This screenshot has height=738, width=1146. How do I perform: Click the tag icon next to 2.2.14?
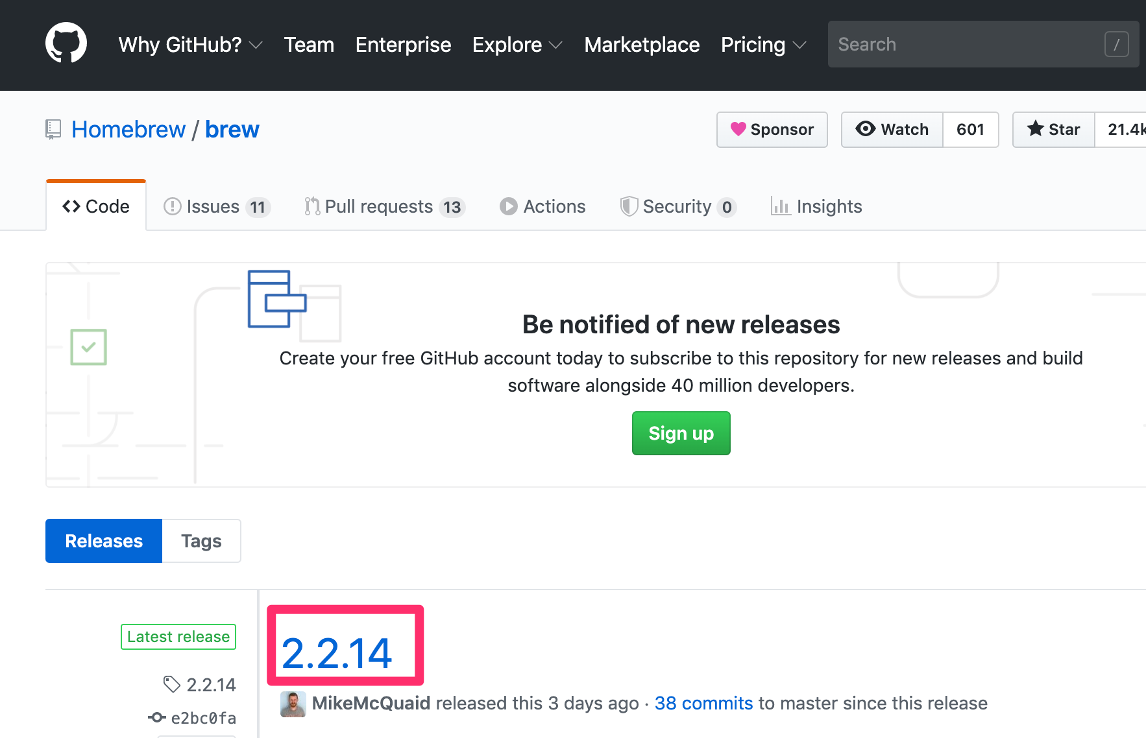[172, 684]
